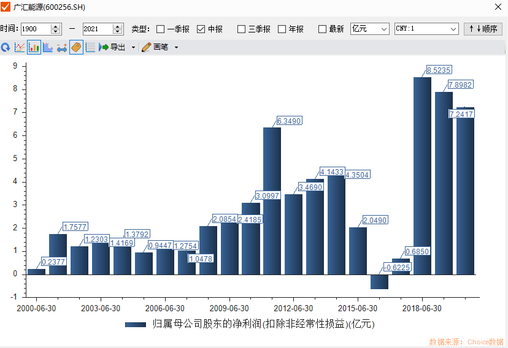This screenshot has height=348, width=508.
Task: Toggle data labels tag icon
Action: coord(76,48)
